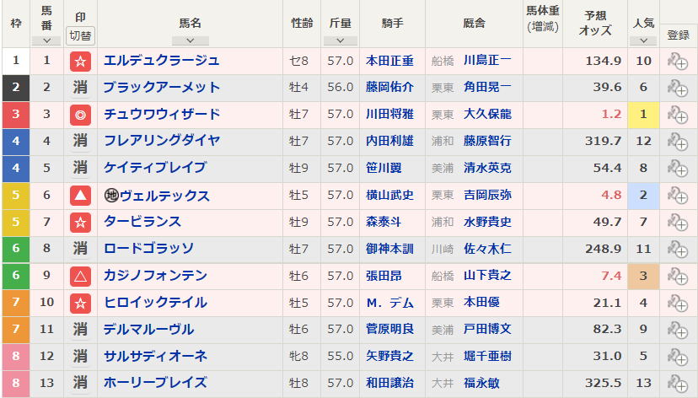Open jockey page for 藤岡佑介

[x=389, y=87]
